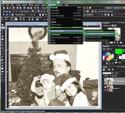Open the script selection combo box dropdown
The image size is (125, 113).
point(99,15)
